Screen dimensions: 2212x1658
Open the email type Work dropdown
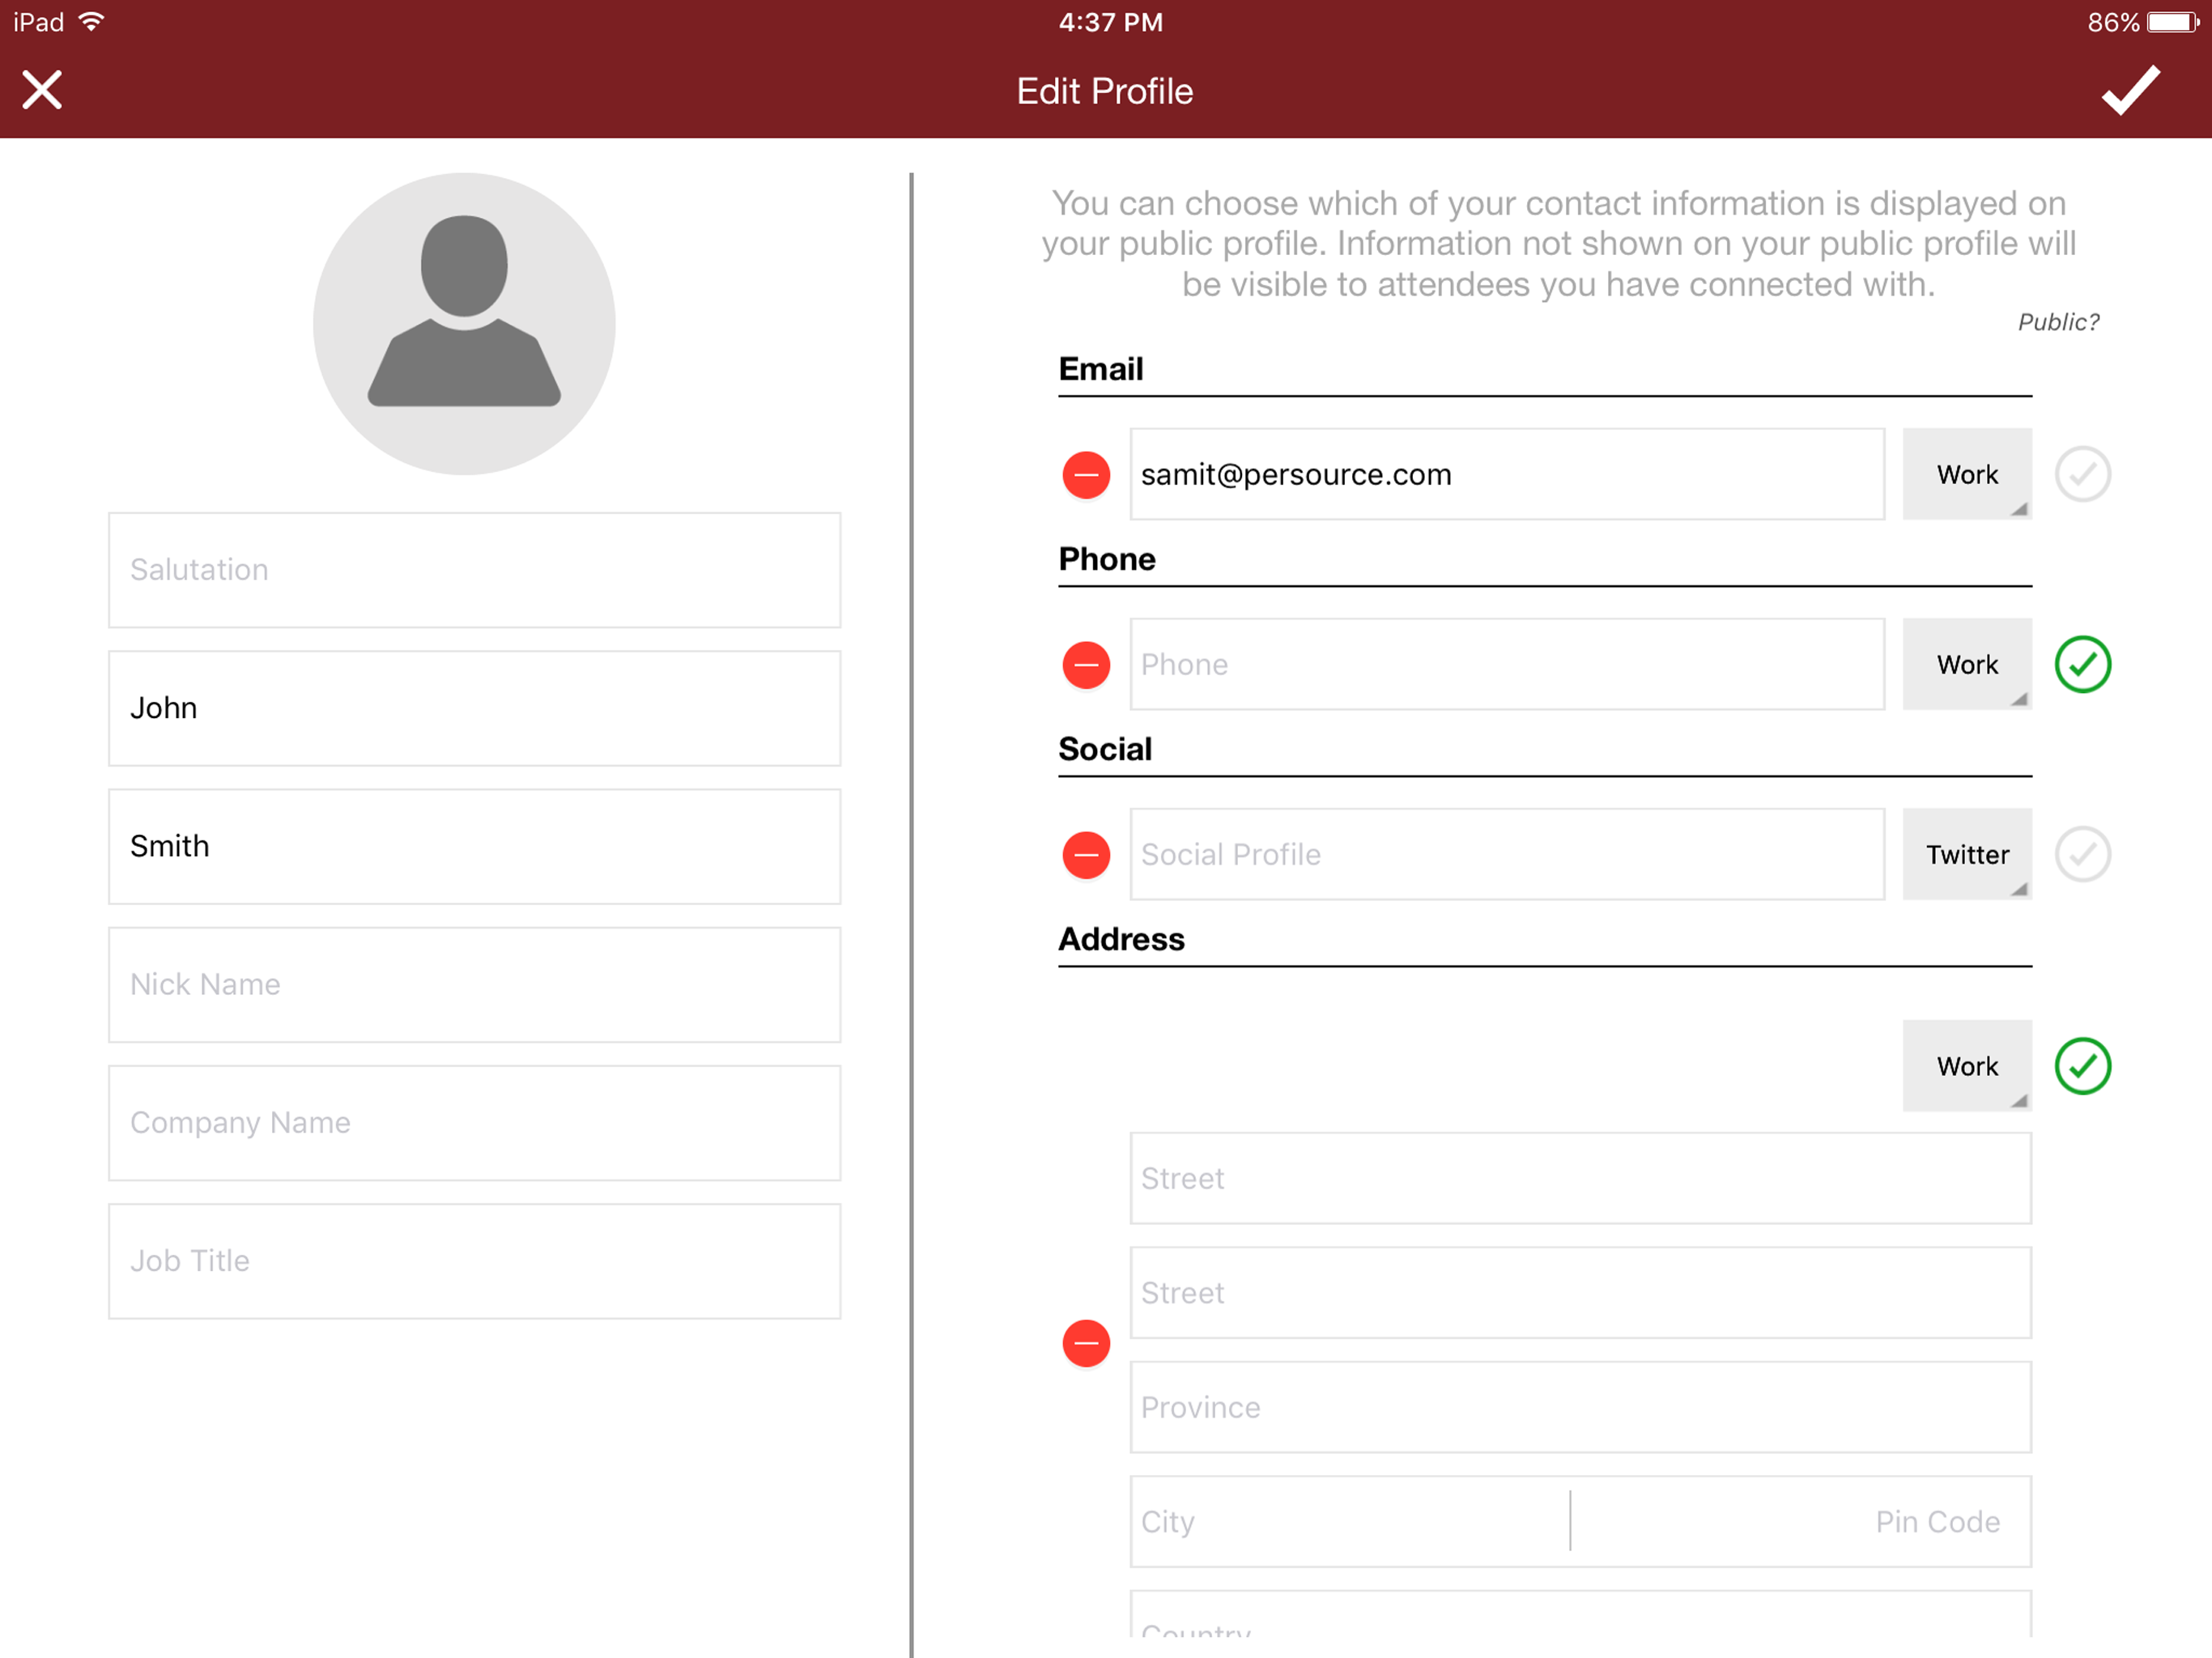click(1967, 474)
